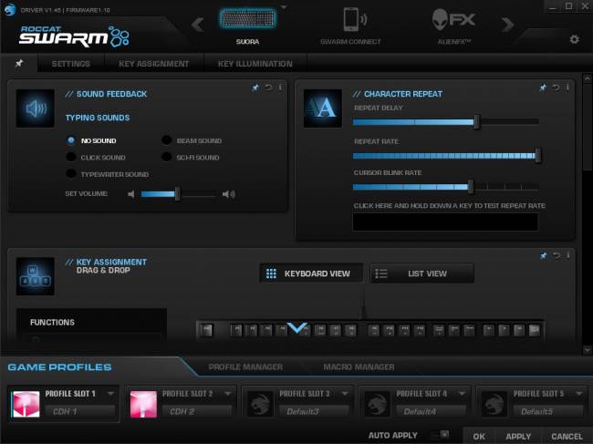Expand the Profile Slot 5 dropdown
This screenshot has width=593, height=444.
click(578, 394)
